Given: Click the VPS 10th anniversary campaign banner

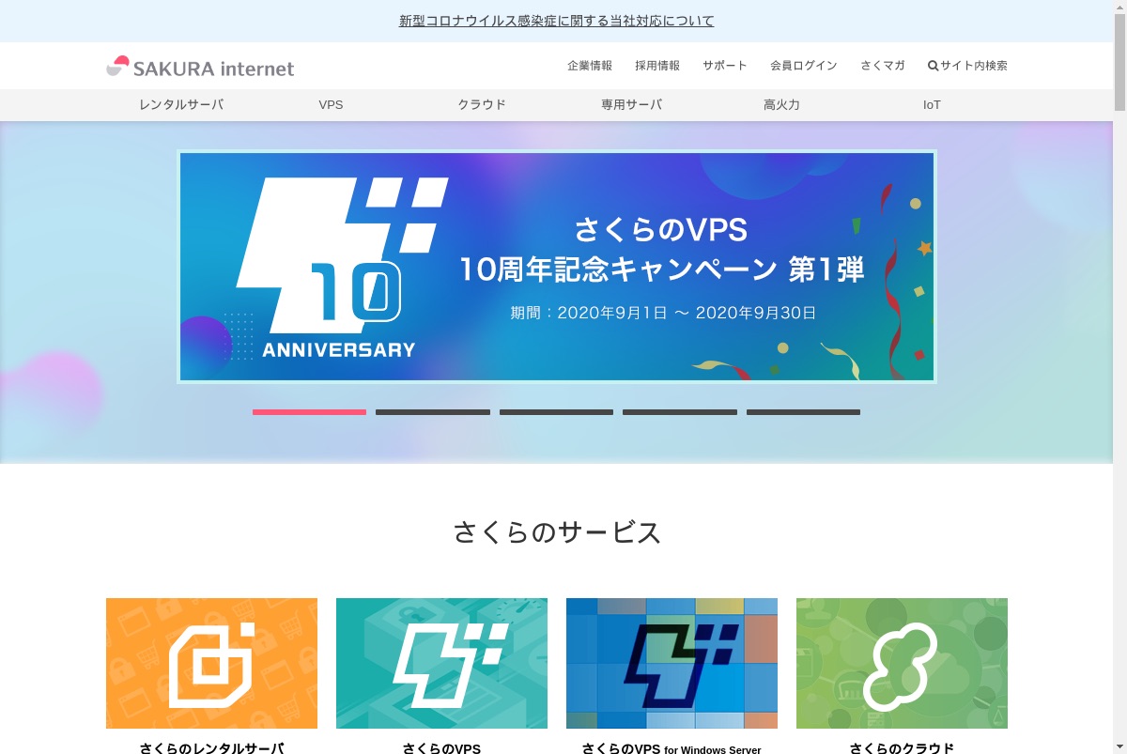Looking at the screenshot, I should pos(557,267).
